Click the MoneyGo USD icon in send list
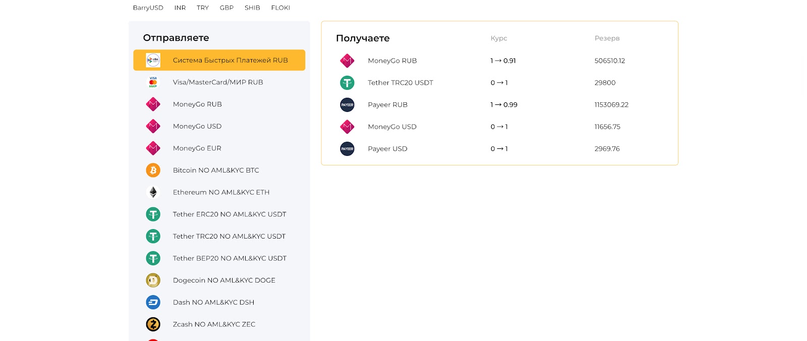This screenshot has width=807, height=341. 153,126
